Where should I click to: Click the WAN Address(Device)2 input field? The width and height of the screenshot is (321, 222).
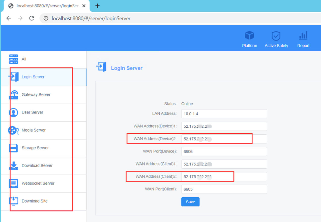[x=224, y=139]
